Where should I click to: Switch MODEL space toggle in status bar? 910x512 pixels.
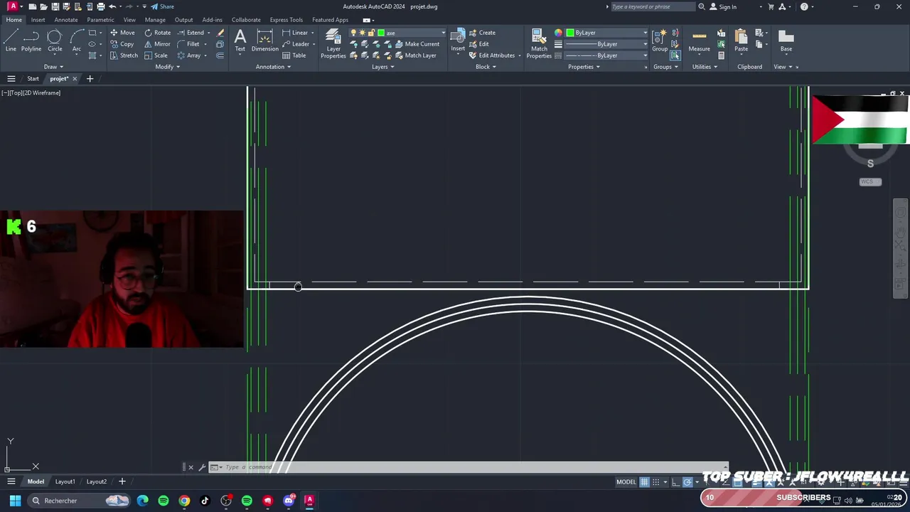pyautogui.click(x=626, y=482)
